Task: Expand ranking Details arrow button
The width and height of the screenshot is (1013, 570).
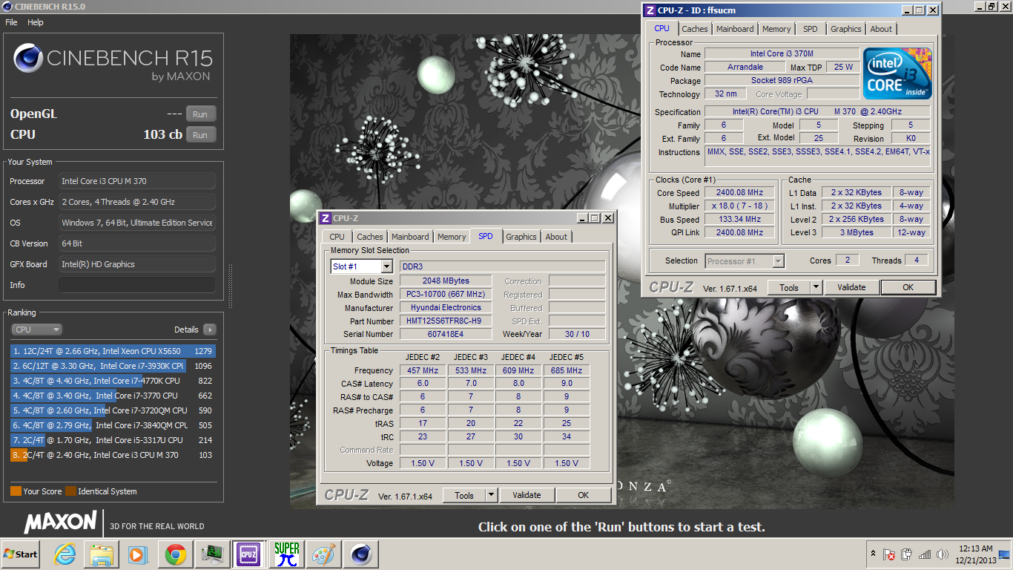Action: coord(209,330)
